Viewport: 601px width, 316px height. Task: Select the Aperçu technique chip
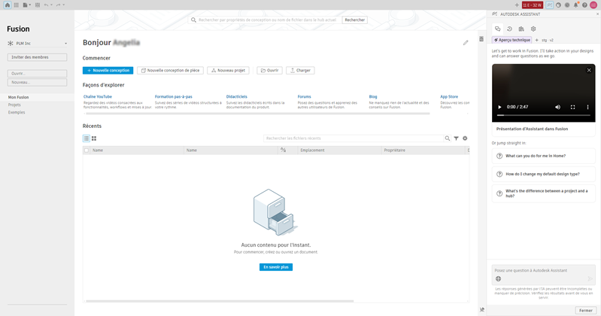tap(512, 40)
